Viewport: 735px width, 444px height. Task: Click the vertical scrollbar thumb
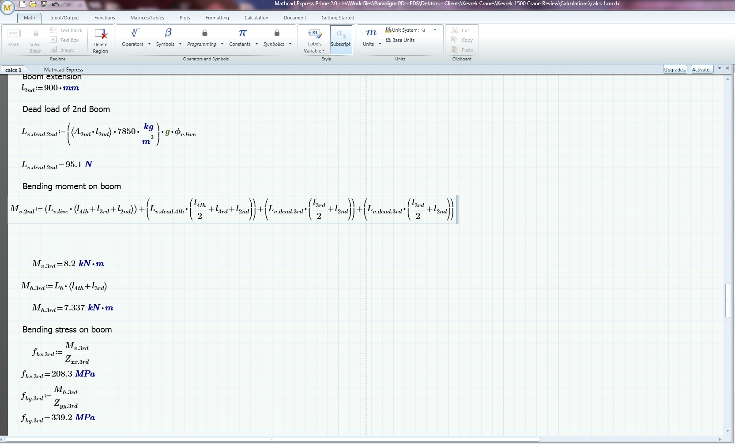(727, 300)
